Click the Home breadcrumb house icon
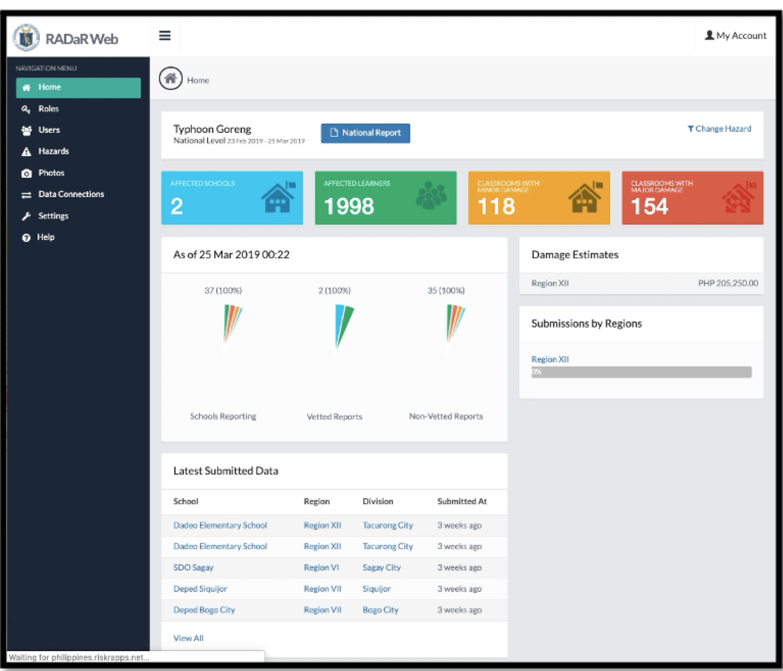 pyautogui.click(x=170, y=78)
